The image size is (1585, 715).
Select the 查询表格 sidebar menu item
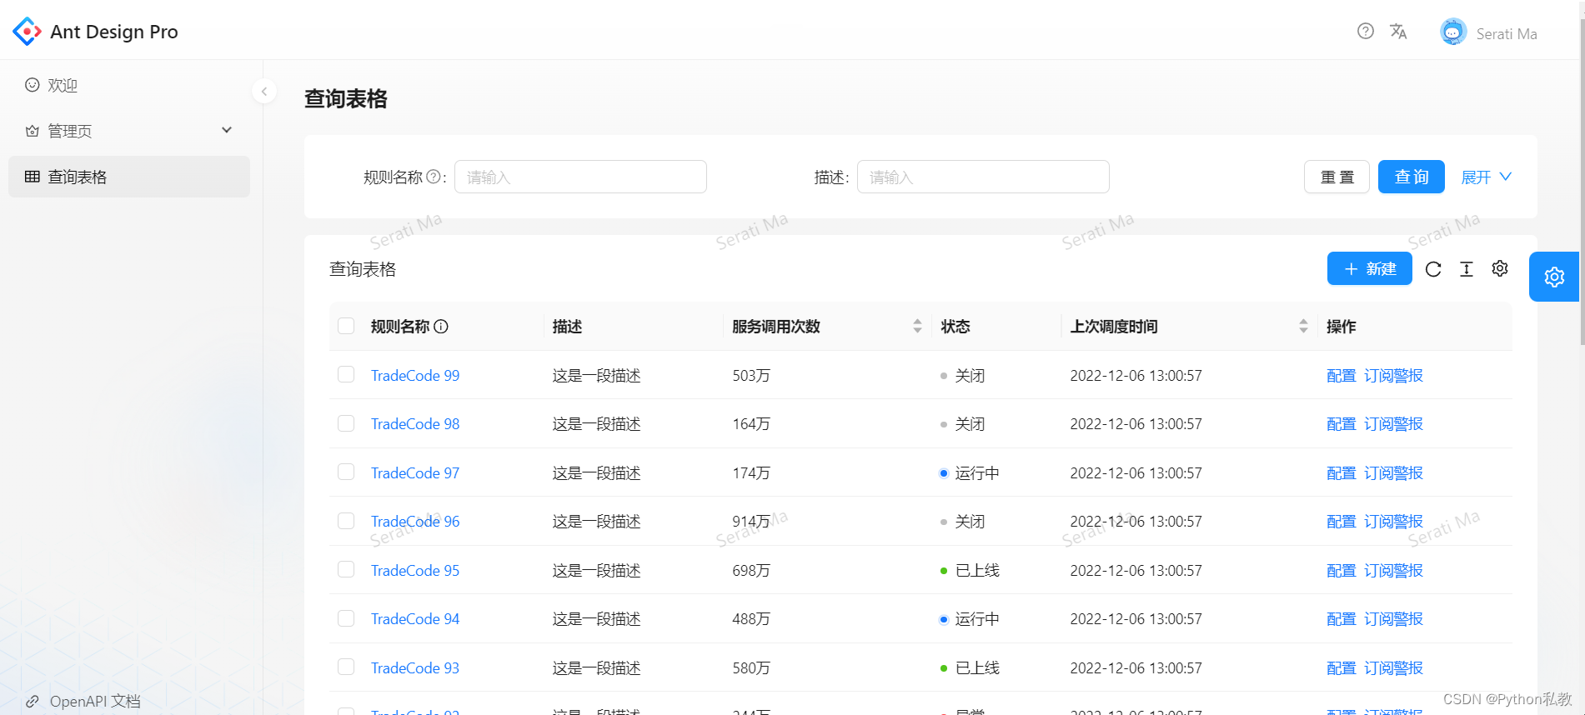[x=129, y=177]
